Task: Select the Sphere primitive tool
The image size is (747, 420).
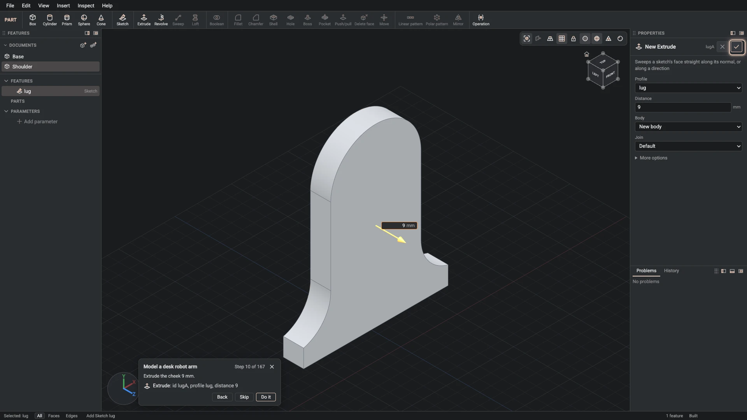Action: click(x=84, y=20)
